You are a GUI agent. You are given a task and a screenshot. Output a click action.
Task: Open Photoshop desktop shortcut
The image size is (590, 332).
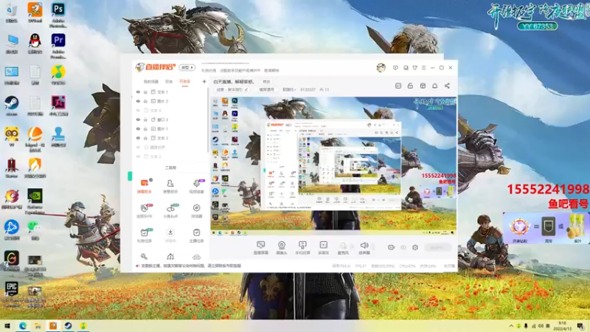(58, 14)
